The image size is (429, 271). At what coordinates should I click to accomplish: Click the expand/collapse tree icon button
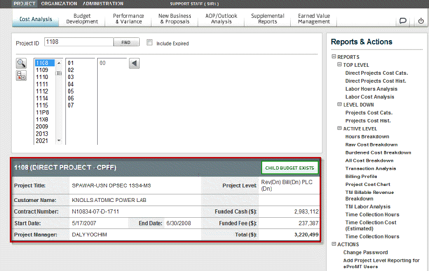pyautogui.click(x=21, y=75)
